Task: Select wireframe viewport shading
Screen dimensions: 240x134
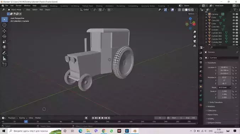Action: [183, 10]
